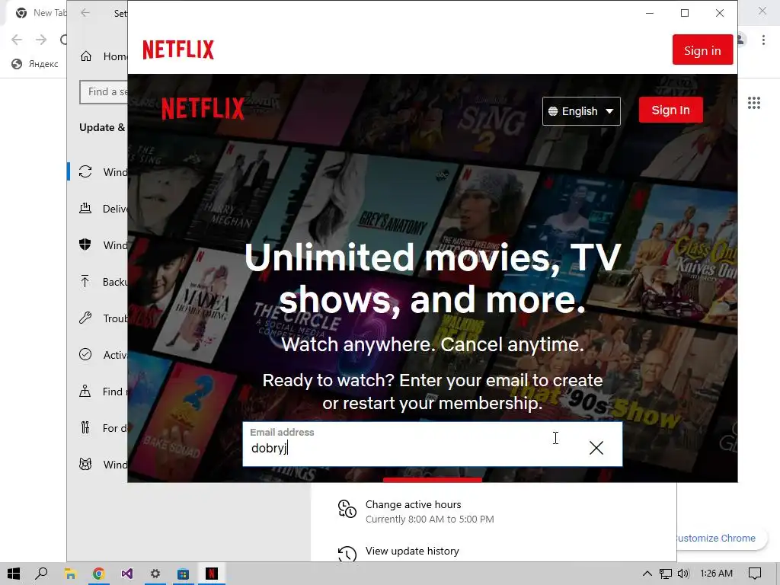Select Windows Insider Program cat icon in Settings
The image size is (780, 585).
coord(85,464)
